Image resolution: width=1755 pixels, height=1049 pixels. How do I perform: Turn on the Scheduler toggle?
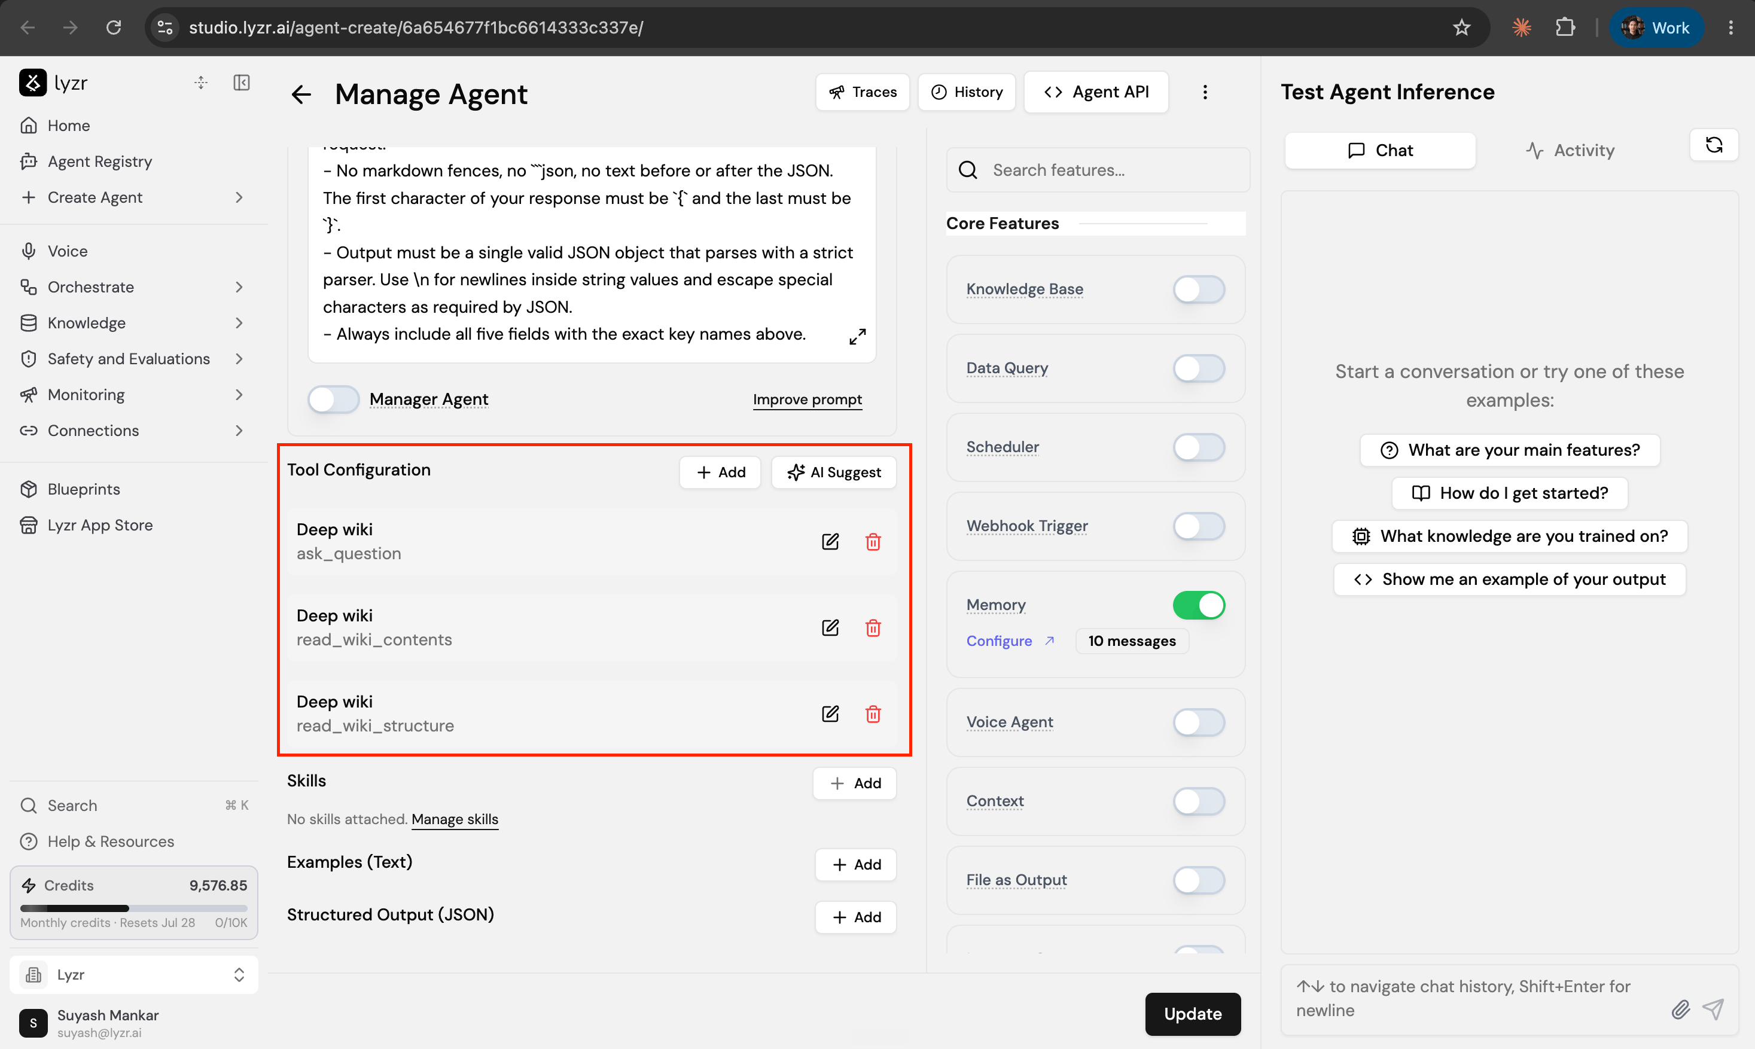tap(1199, 447)
